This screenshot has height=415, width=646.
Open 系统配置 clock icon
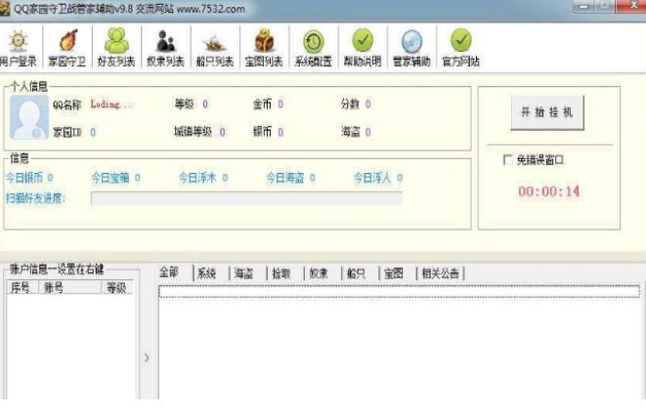click(313, 48)
